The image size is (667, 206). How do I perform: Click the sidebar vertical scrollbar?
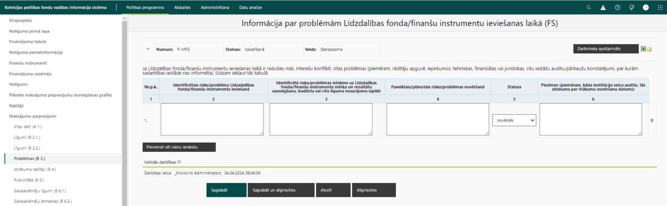[125, 110]
